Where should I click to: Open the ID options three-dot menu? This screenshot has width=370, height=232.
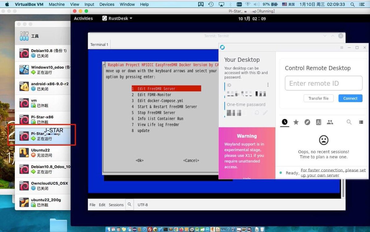(268, 85)
